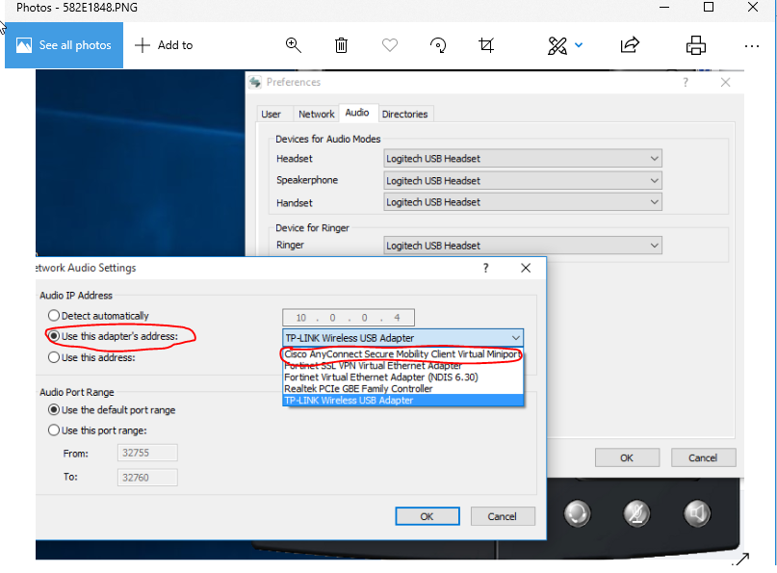Choose highlighted TP-LINK Wireless USB Adapter option
Viewport: 777px width, 573px height.
pyautogui.click(x=402, y=400)
